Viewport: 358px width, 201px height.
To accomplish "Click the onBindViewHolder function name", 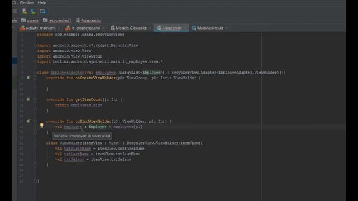I will [x=93, y=121].
